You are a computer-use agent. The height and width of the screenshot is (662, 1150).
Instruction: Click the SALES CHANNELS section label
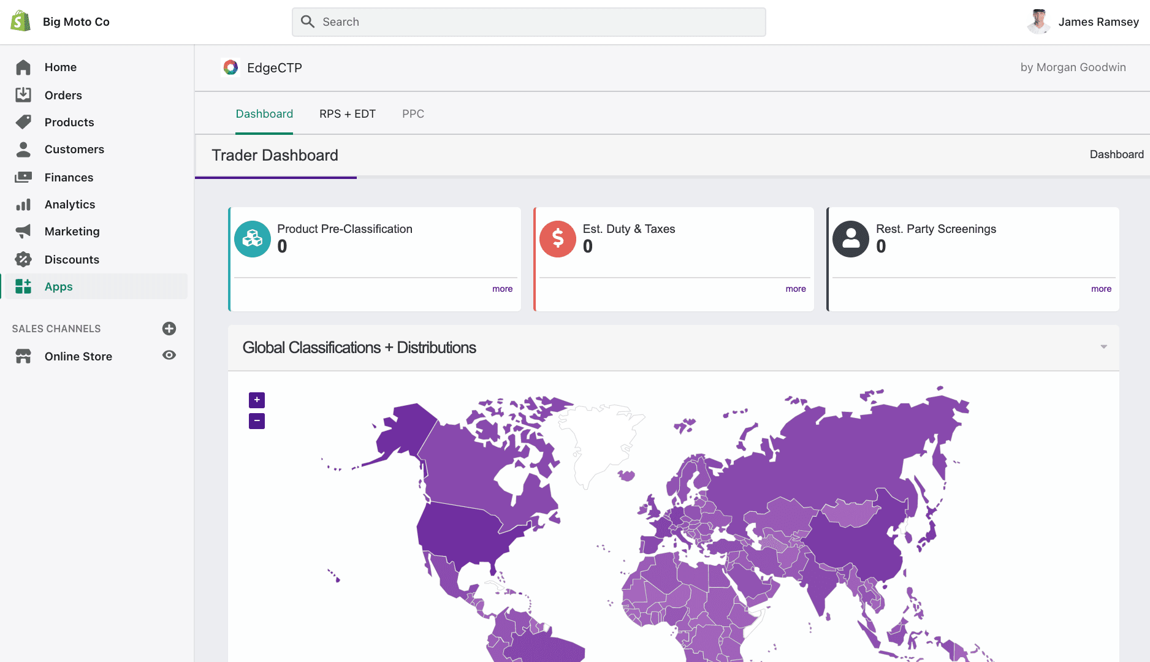56,329
